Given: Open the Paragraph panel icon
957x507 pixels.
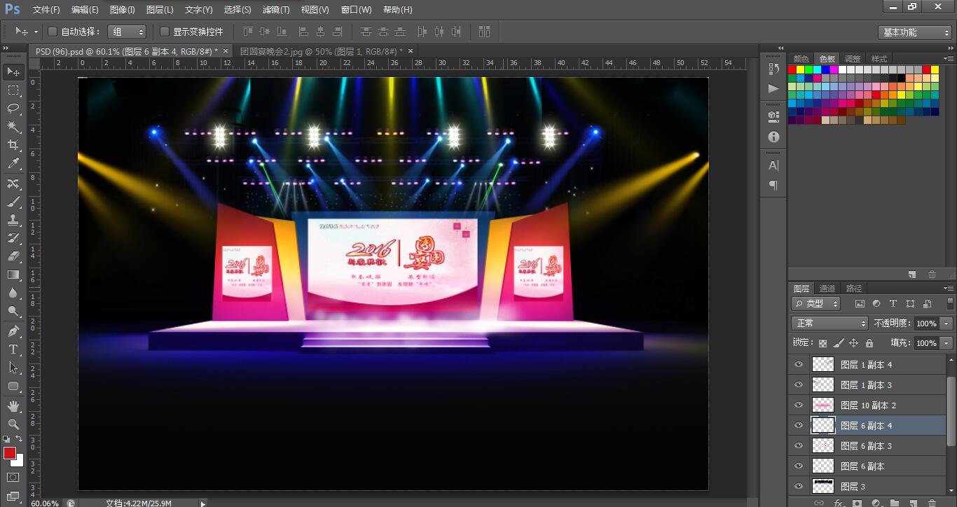Looking at the screenshot, I should click(x=773, y=186).
